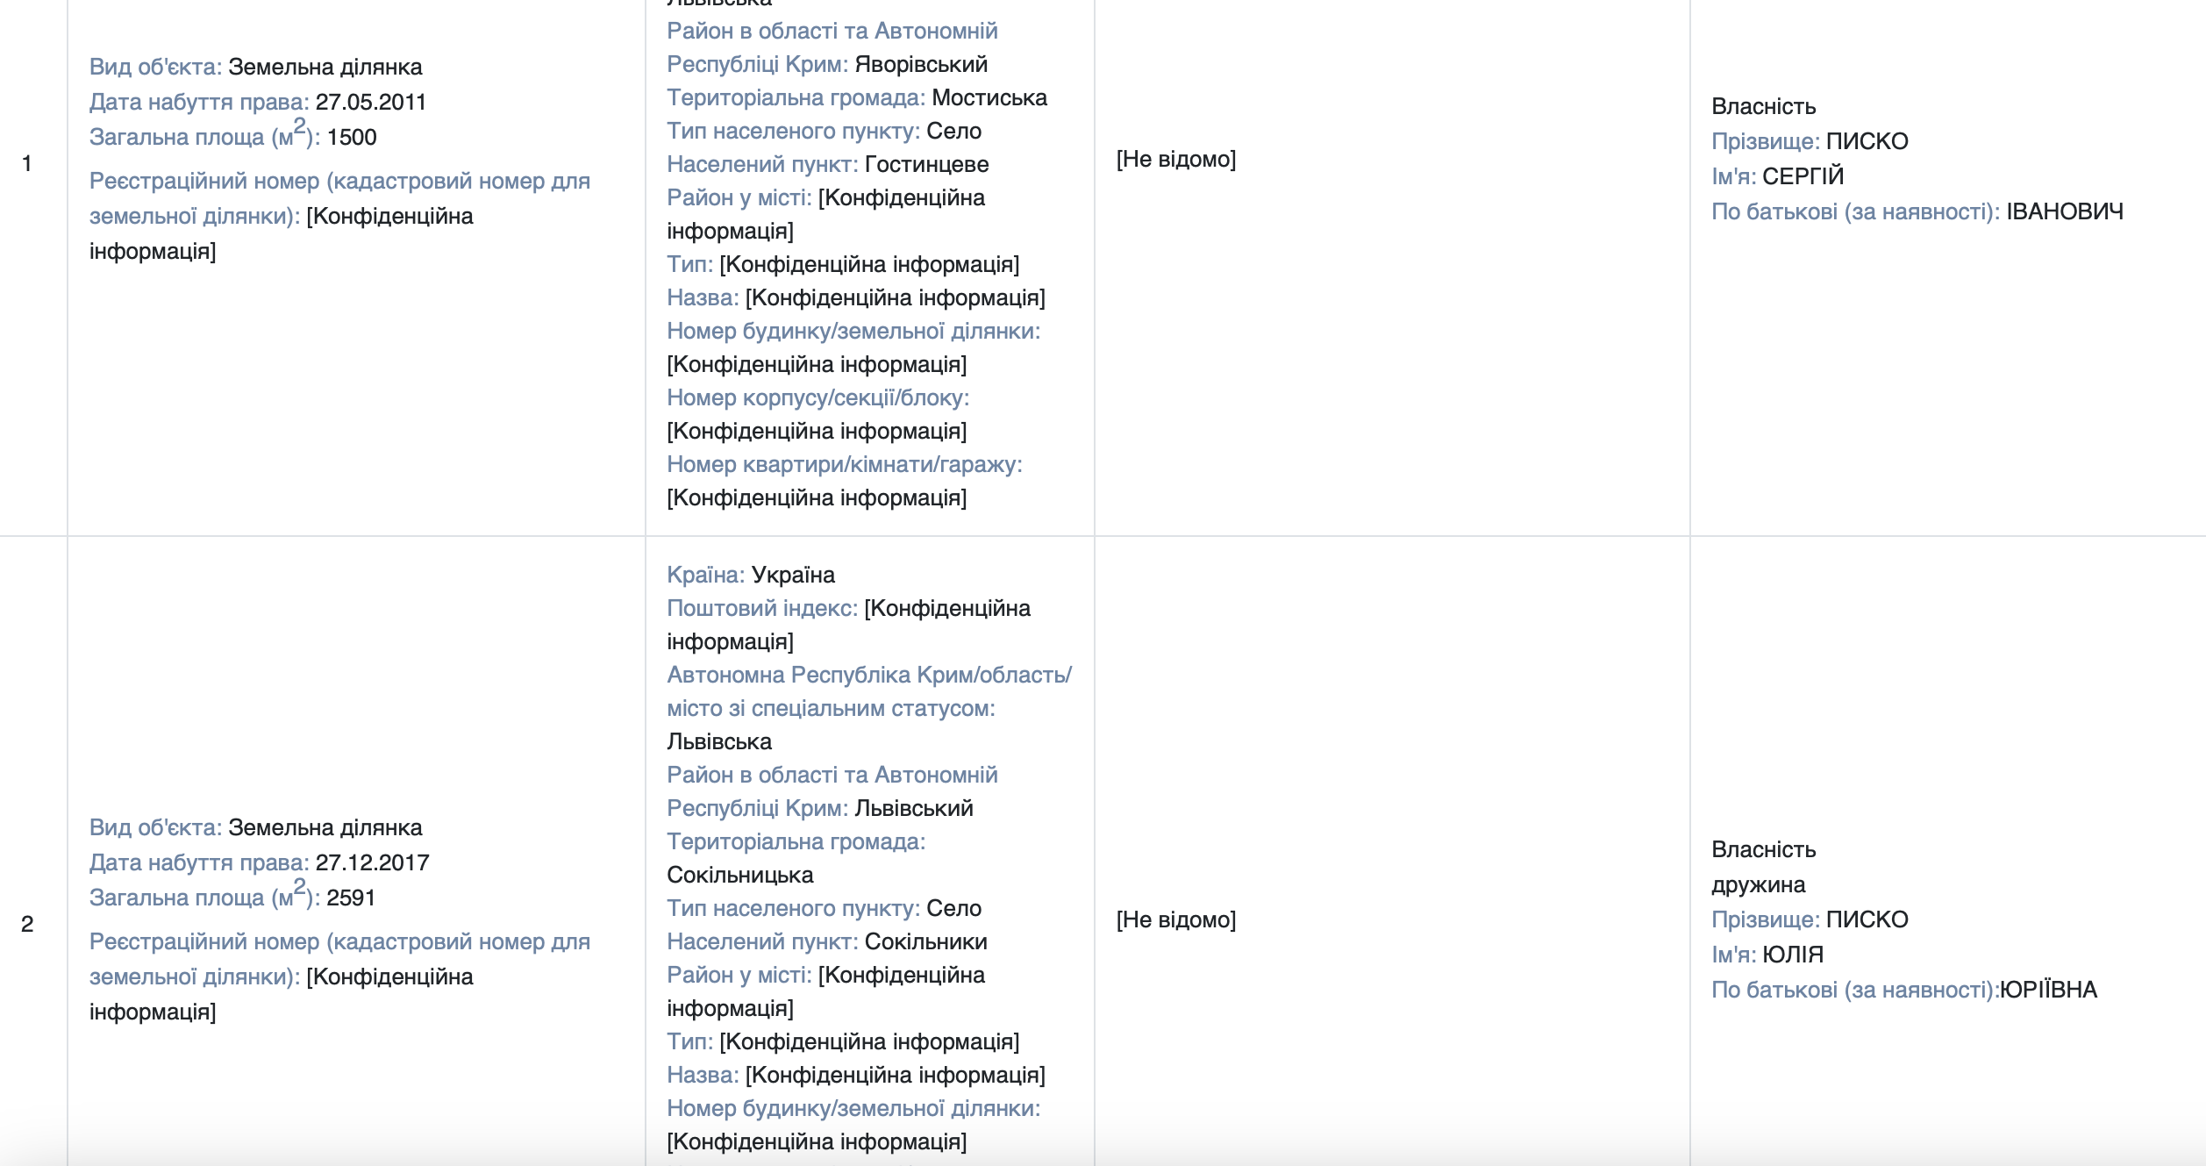The width and height of the screenshot is (2206, 1166).
Task: Select the district value Львівський
Action: tap(914, 809)
